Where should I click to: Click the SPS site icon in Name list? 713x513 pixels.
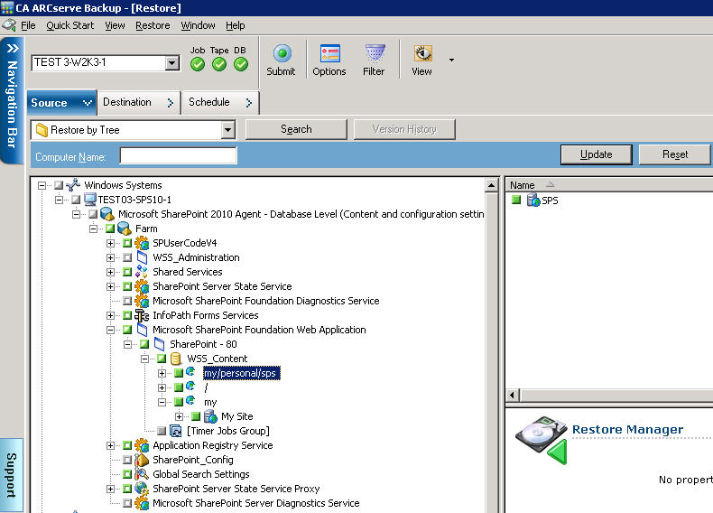533,200
